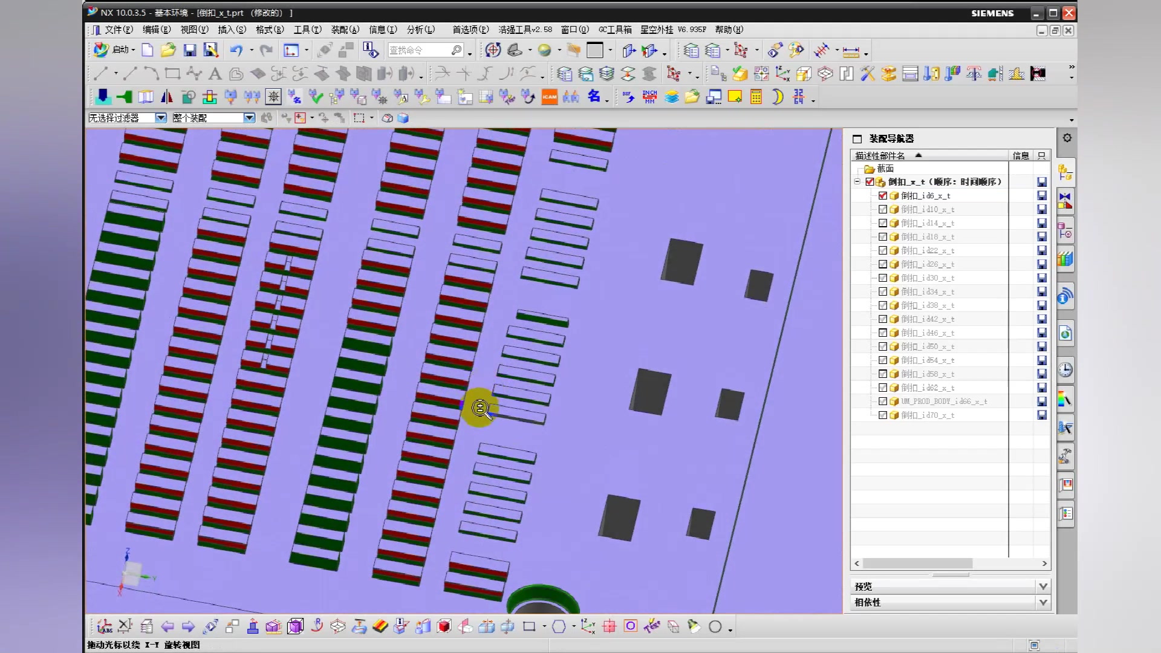Click the Undo arrow icon

pyautogui.click(x=236, y=50)
